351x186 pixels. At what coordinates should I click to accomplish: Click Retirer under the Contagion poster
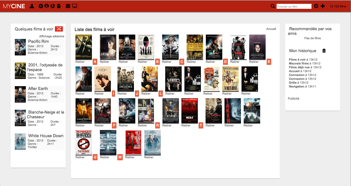[x=191, y=62]
